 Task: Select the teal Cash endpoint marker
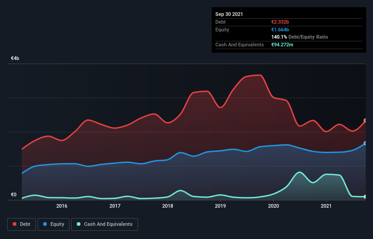365,197
